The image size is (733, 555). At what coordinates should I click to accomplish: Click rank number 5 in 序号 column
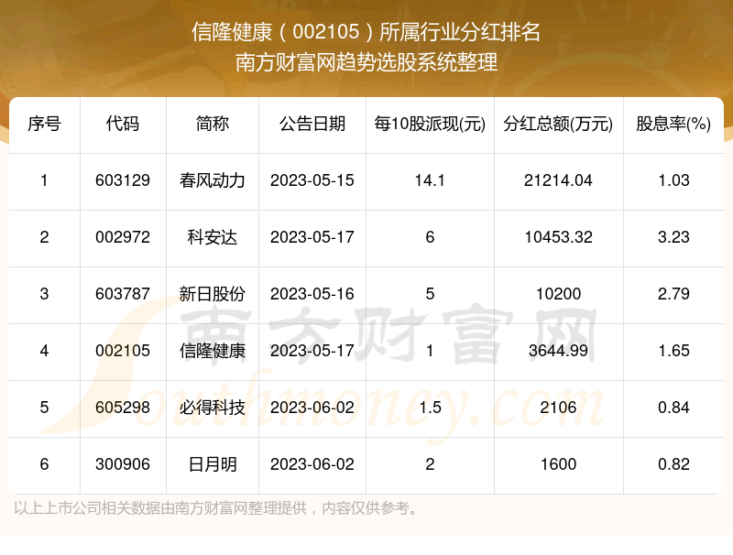click(x=44, y=408)
